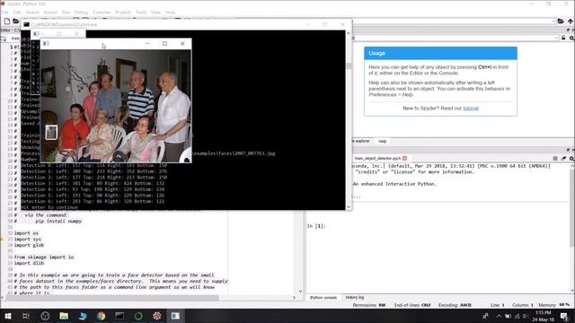This screenshot has height=323, width=575.
Task: Click the 'import glob' code line
Action: 29,245
